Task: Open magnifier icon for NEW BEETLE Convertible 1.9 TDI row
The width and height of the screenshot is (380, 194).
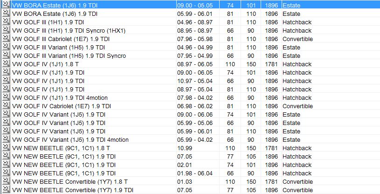Action: [x=6, y=189]
